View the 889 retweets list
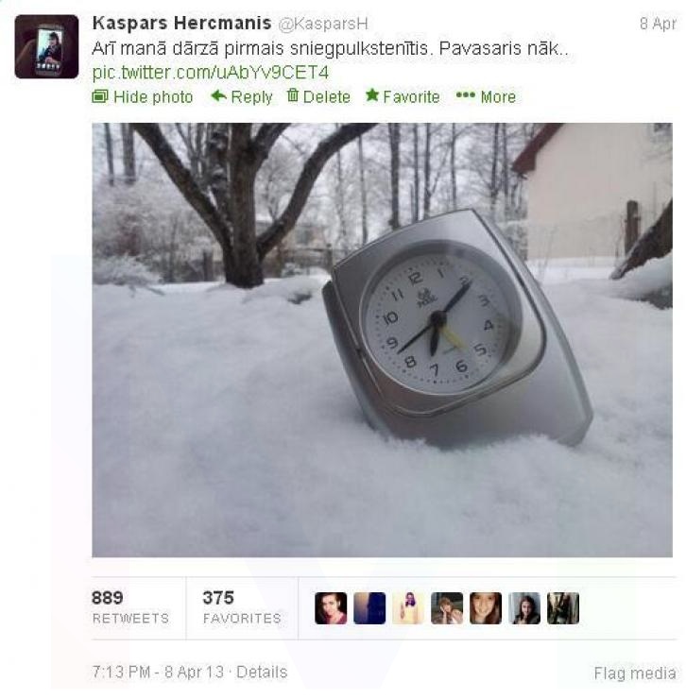686x699 pixels. pyautogui.click(x=130, y=607)
